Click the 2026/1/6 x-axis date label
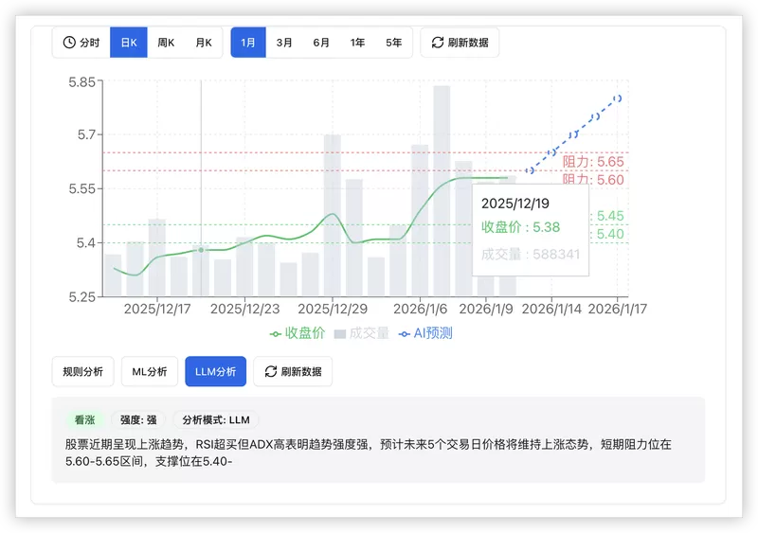 420,309
